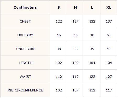
Task: Select chest value 137 for XL
Action: pos(109,21)
